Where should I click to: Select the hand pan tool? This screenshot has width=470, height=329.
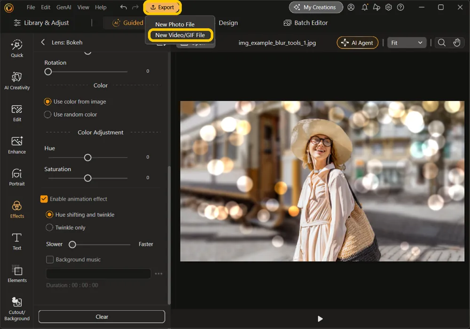(456, 43)
